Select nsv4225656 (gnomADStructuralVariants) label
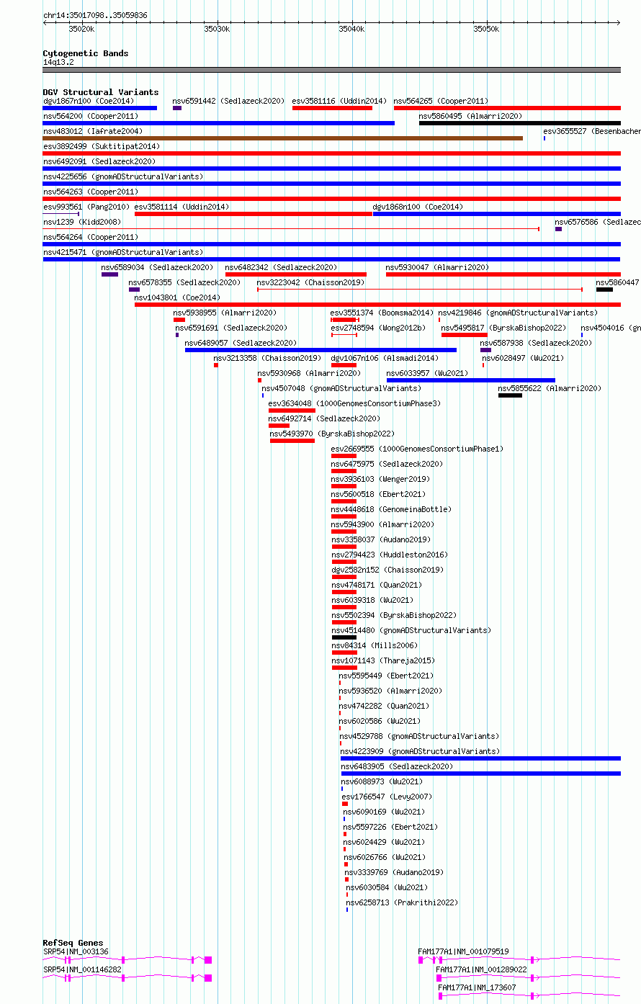The image size is (641, 1004). tap(123, 176)
